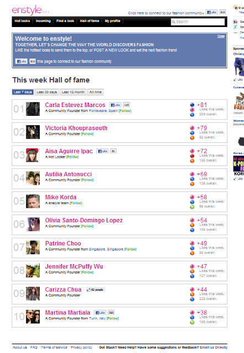This screenshot has height=353, width=244.
Task: Open the Hot looks menu item
Action: [x=22, y=21]
